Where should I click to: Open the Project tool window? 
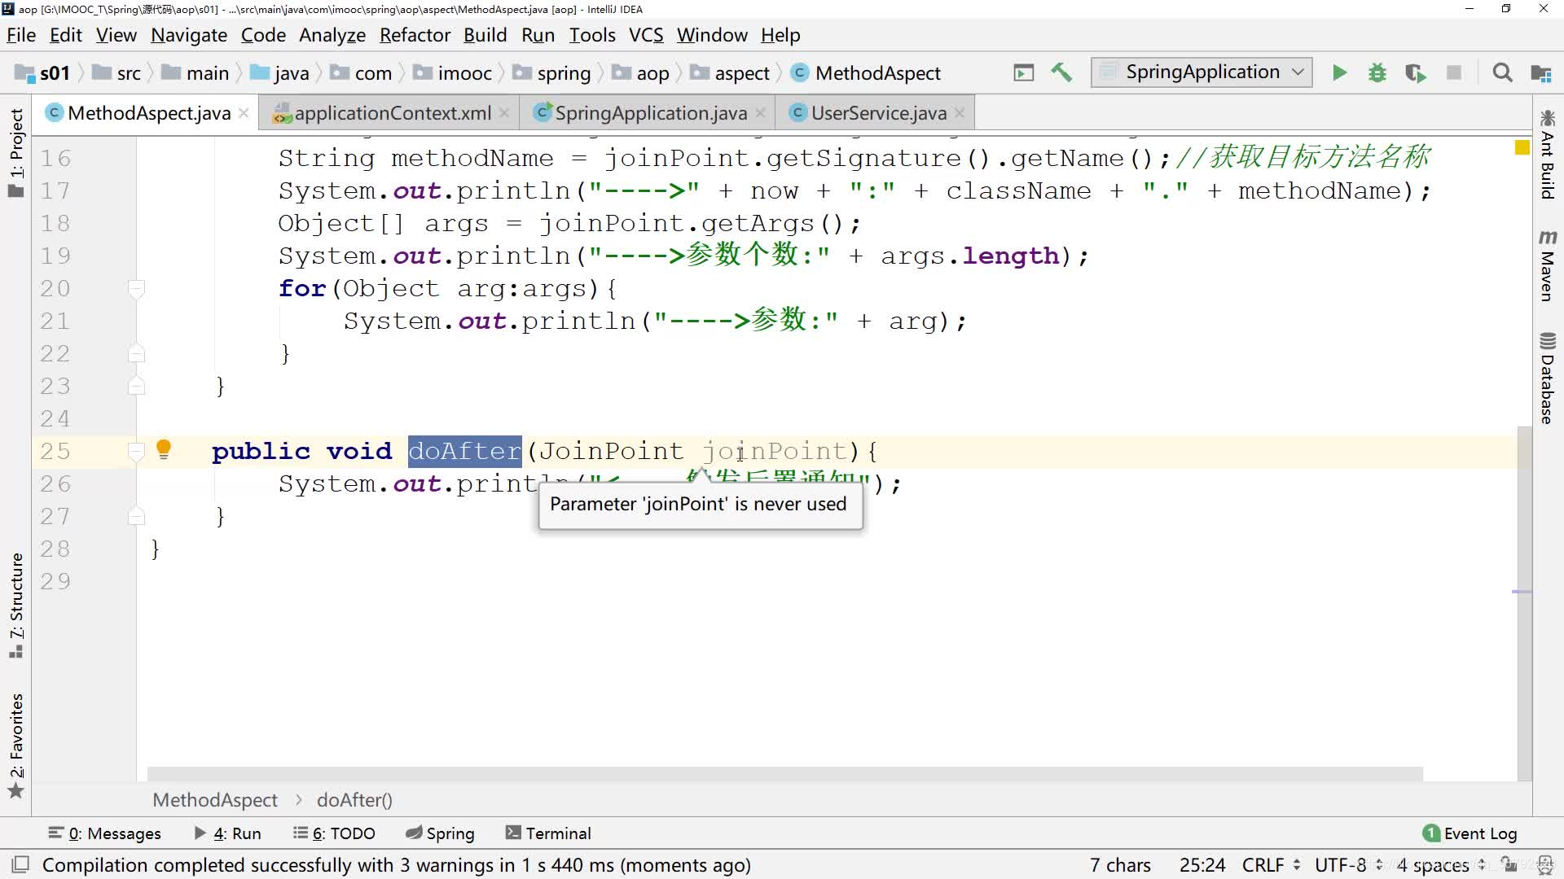click(15, 153)
